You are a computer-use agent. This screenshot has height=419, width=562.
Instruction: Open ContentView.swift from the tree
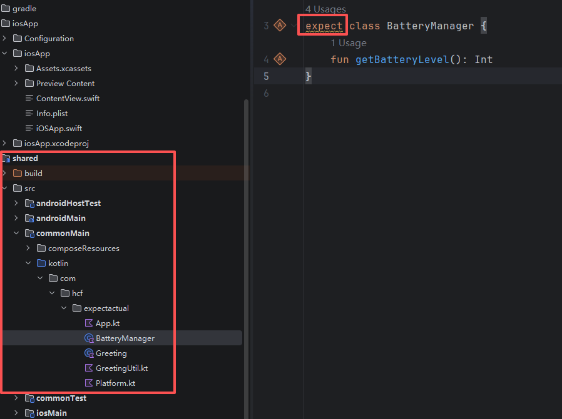click(x=68, y=98)
